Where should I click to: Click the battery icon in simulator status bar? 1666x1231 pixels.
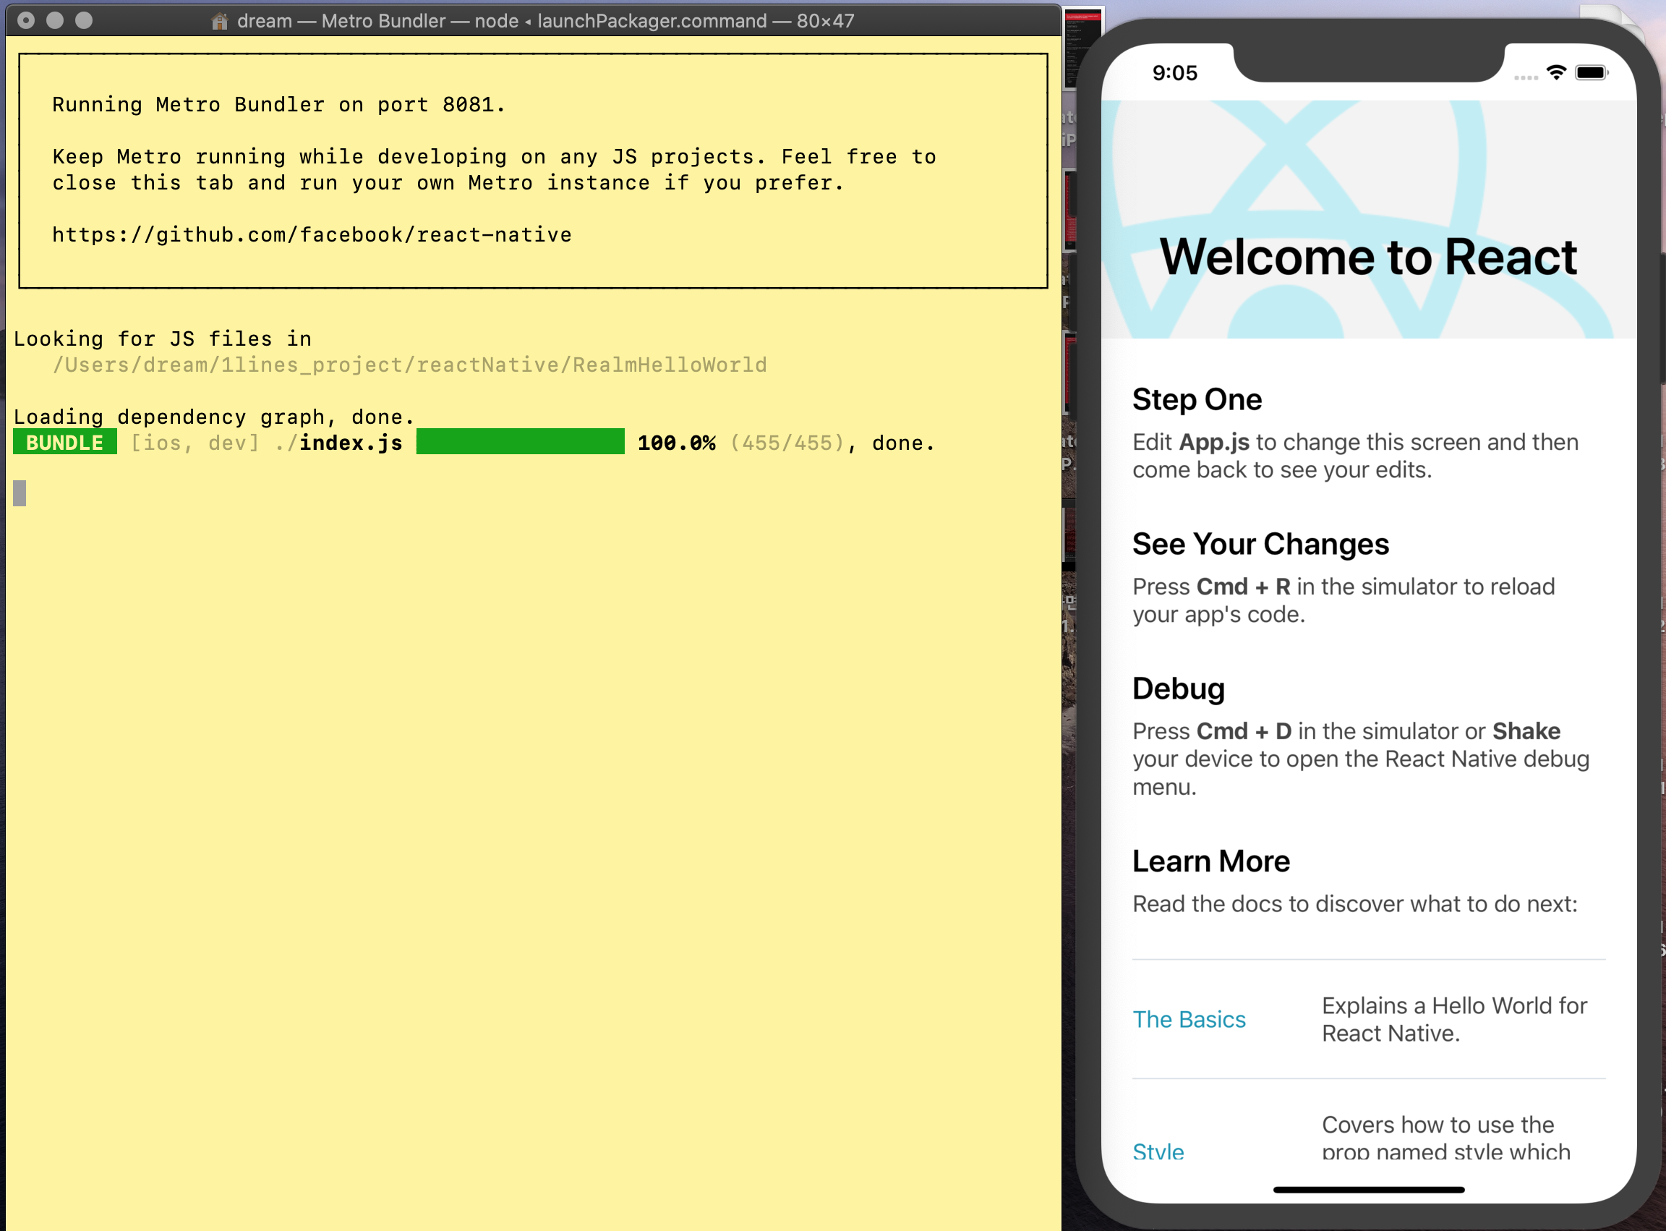pyautogui.click(x=1591, y=72)
